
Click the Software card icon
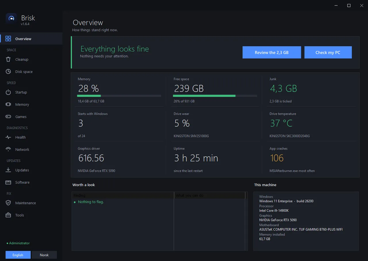[8, 182]
